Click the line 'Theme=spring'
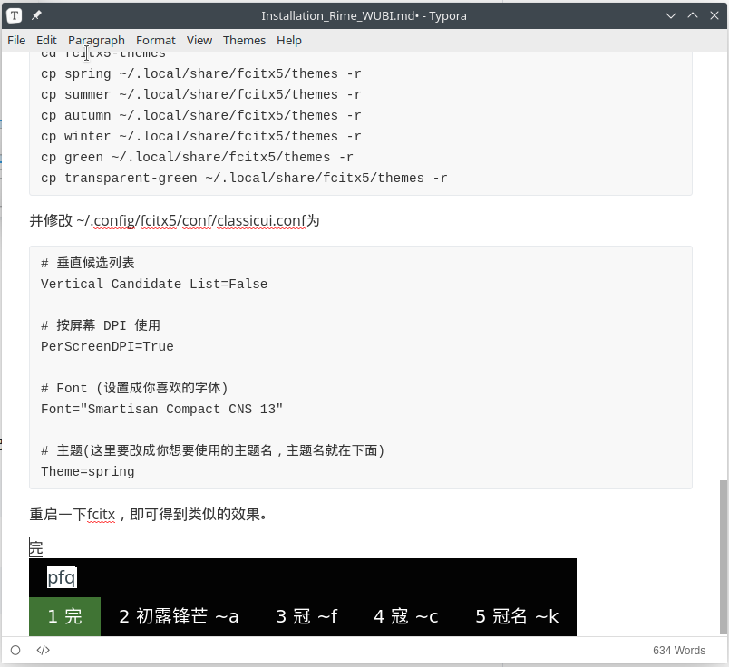729x667 pixels. pos(87,472)
